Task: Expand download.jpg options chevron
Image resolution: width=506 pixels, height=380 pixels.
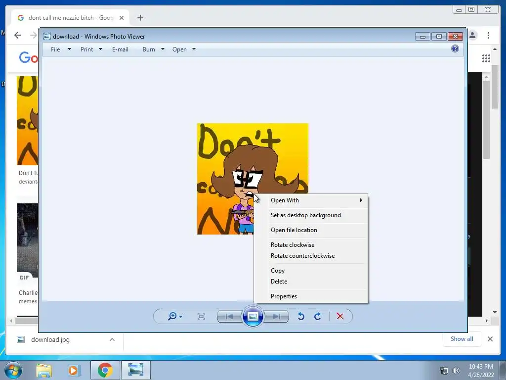Action: [112, 339]
